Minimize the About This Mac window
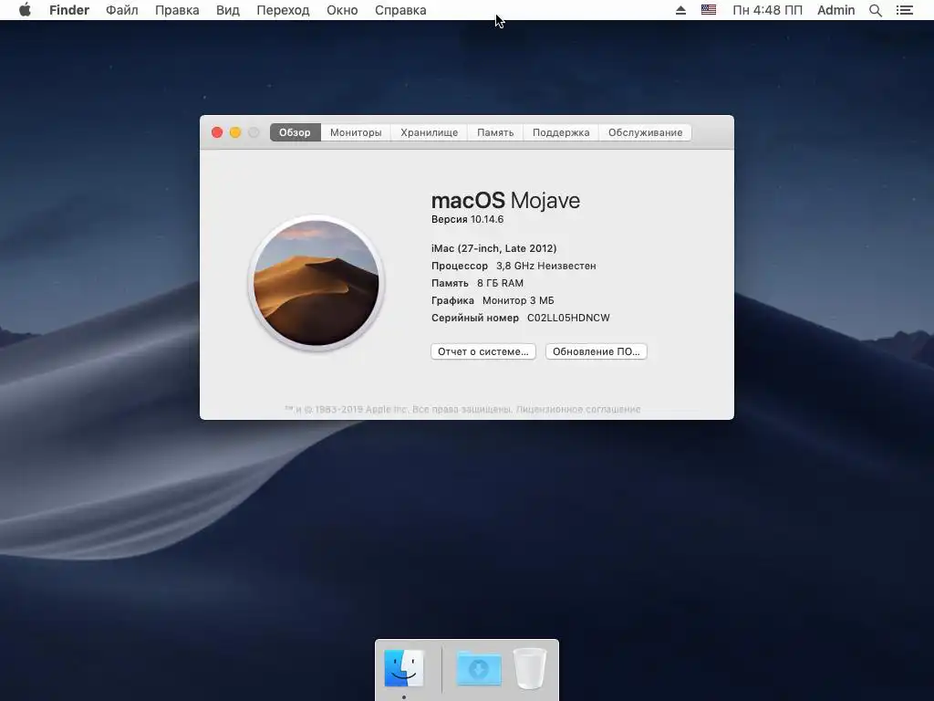Viewport: 934px width, 701px height. click(235, 132)
